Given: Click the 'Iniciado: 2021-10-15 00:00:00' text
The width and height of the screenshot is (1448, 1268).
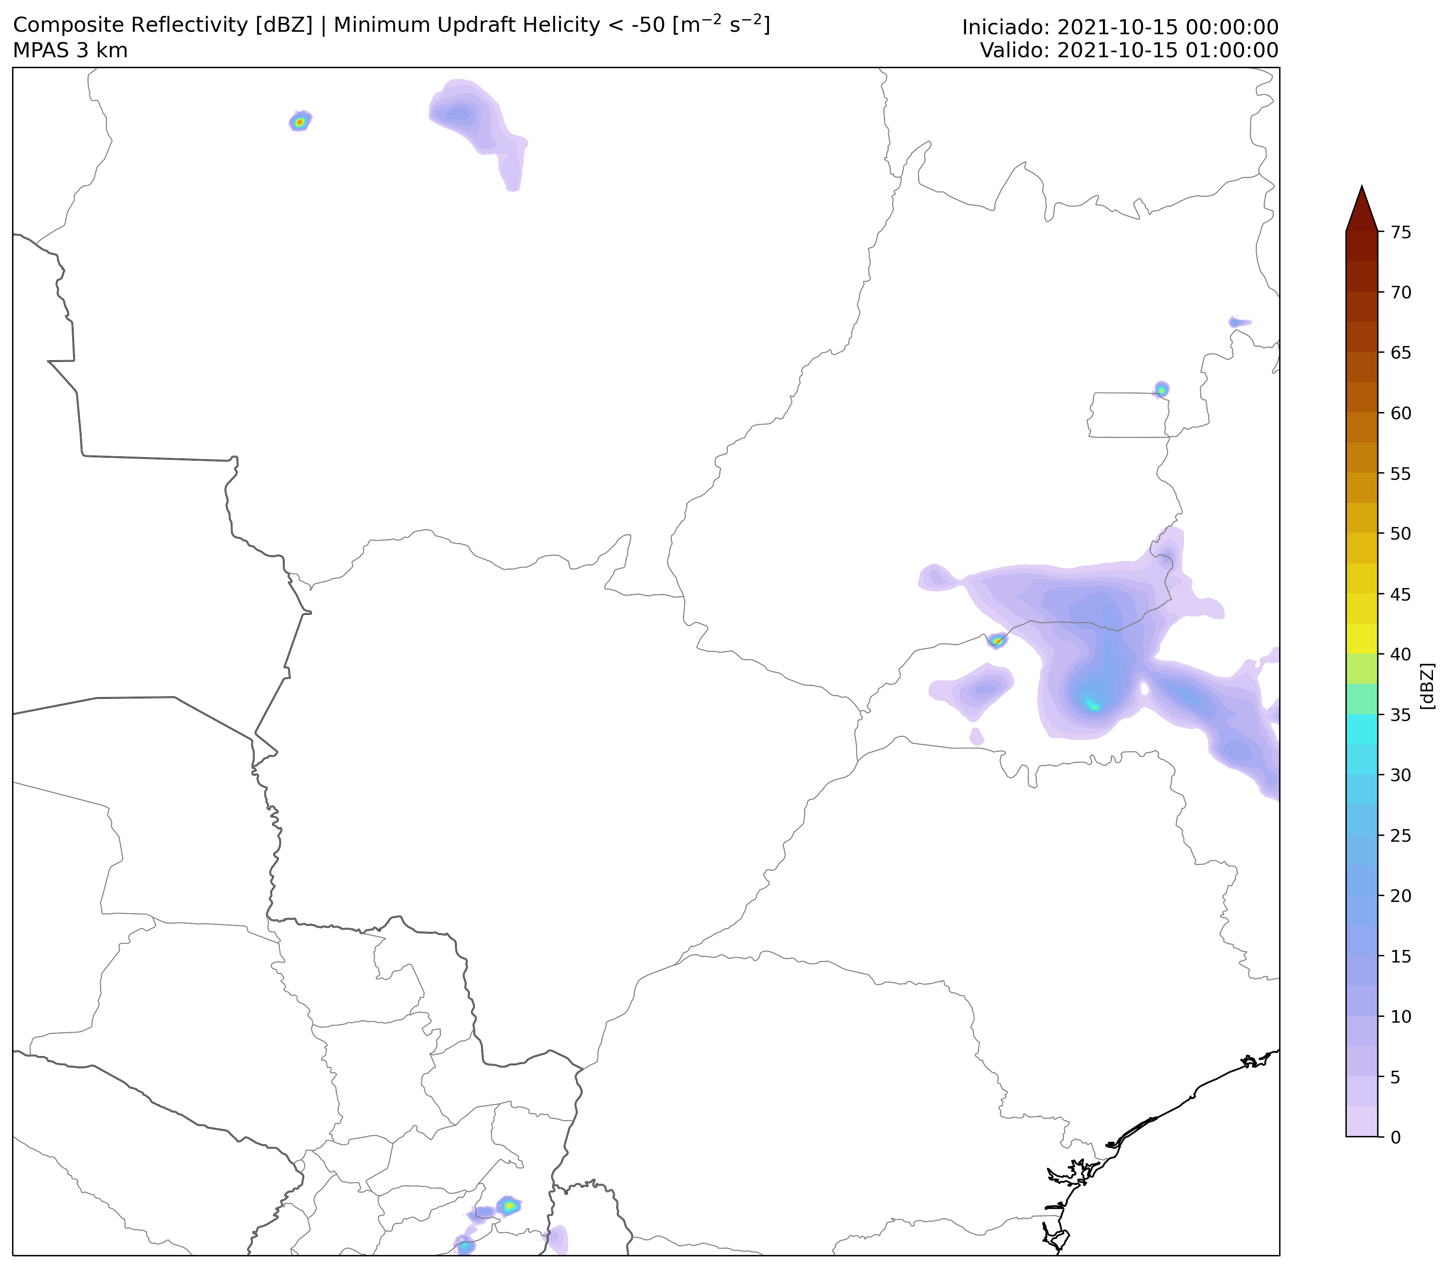Looking at the screenshot, I should coord(1120,28).
